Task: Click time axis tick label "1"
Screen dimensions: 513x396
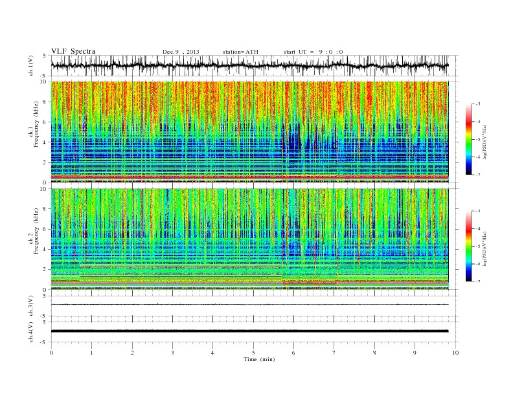Action: (x=91, y=353)
